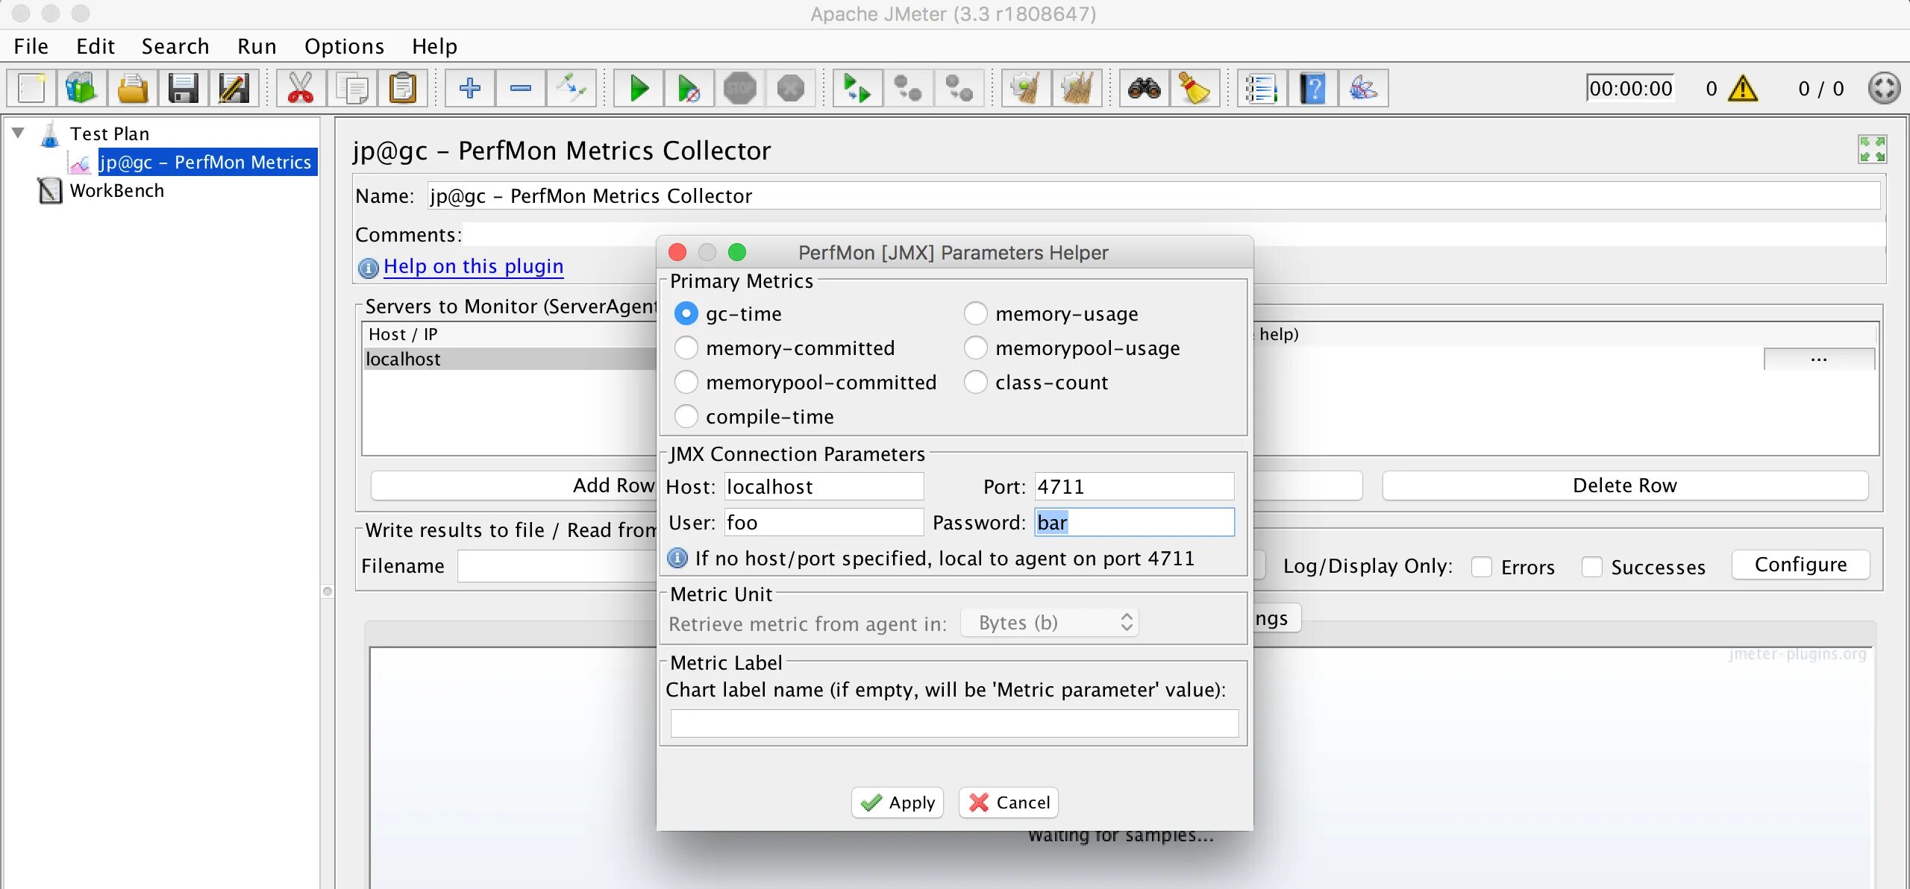Select the class-count metric option
The height and width of the screenshot is (889, 1910).
pyautogui.click(x=976, y=383)
